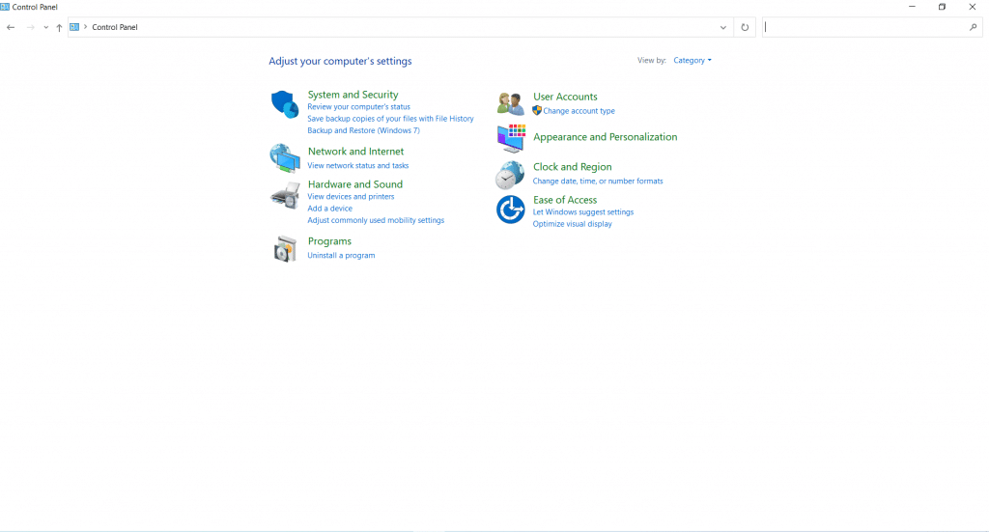Image resolution: width=989 pixels, height=532 pixels.
Task: Focus the Control Panel search box
Action: [865, 27]
